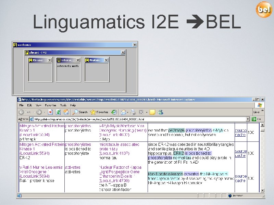The height and width of the screenshot is (205, 274).
Task: Click status bar page icon at bottom left
Action: pyautogui.click(x=20, y=195)
